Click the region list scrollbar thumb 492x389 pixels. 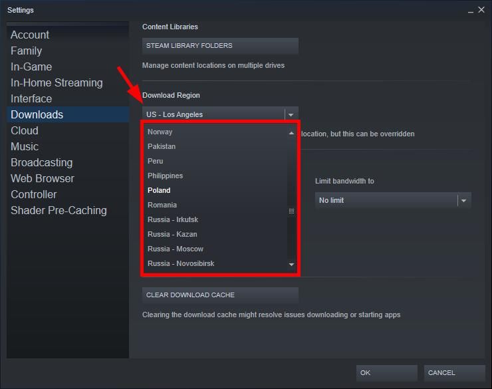[291, 211]
